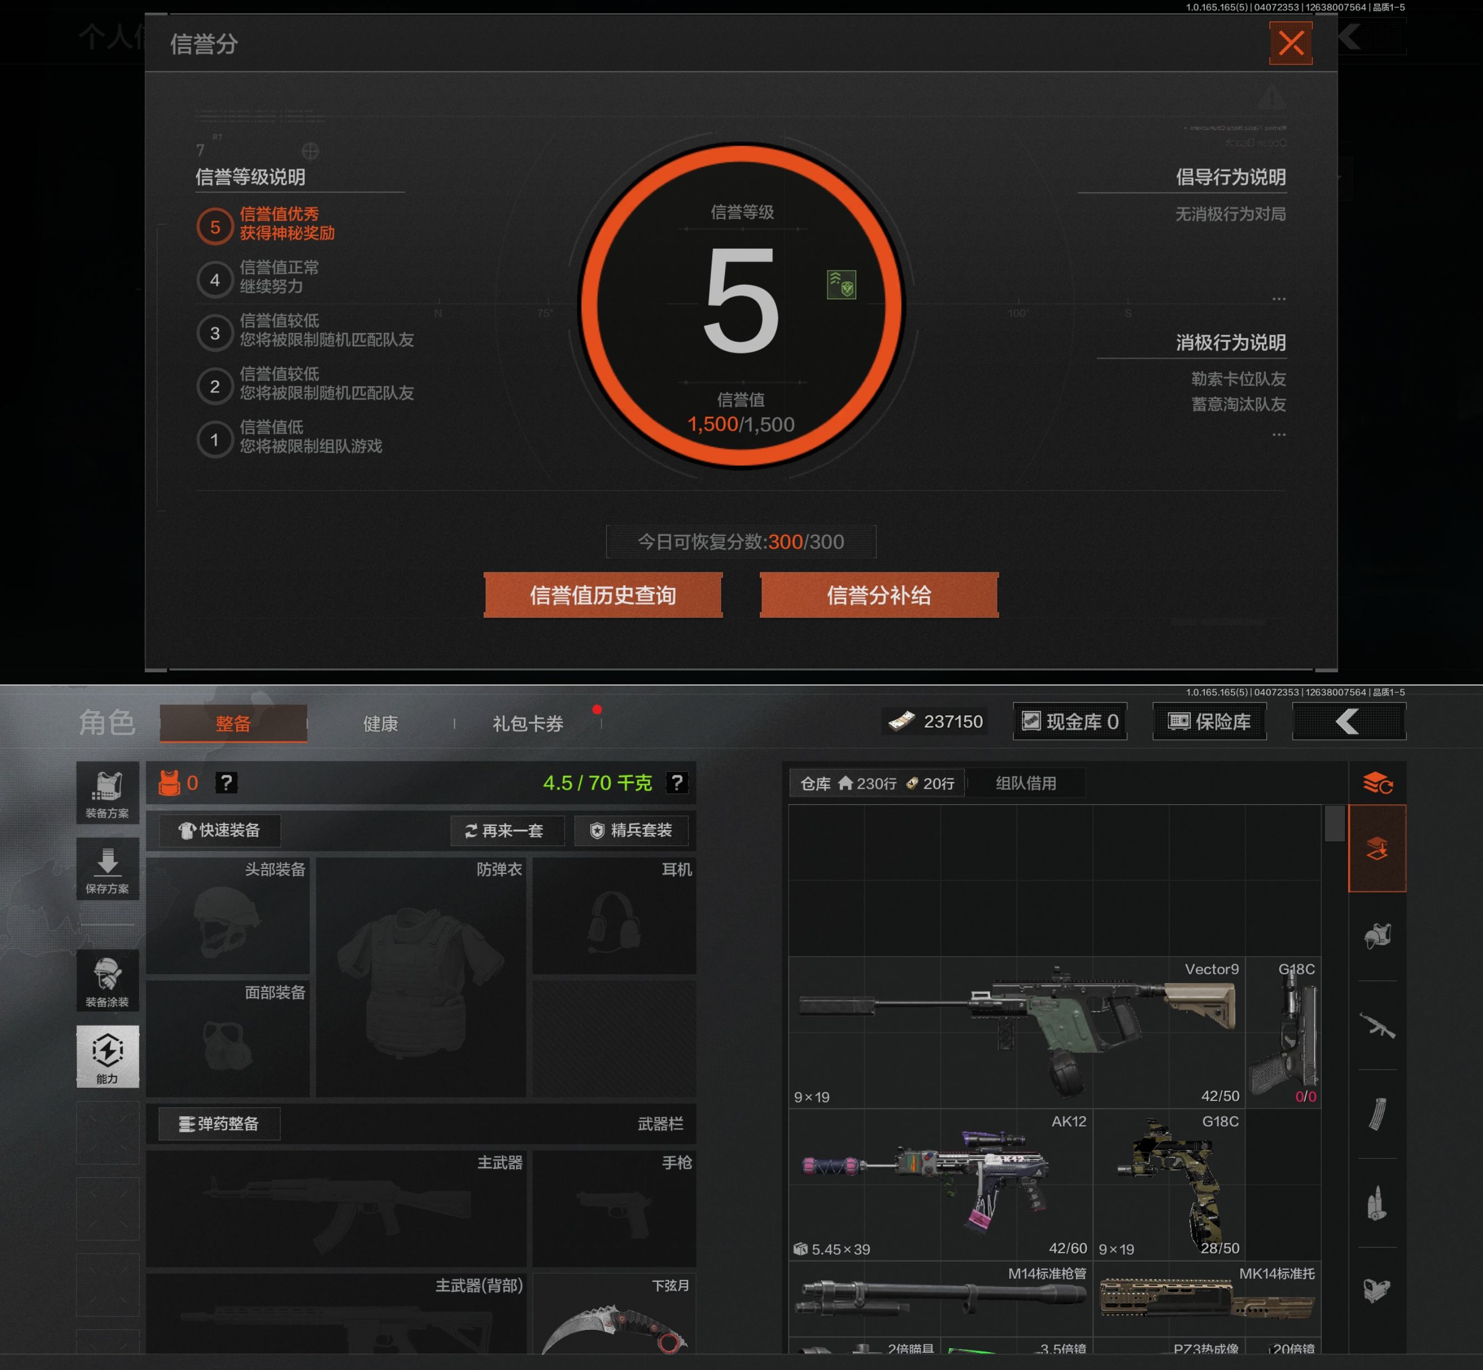Click the 信誉分补给 button
1483x1370 pixels.
click(x=879, y=595)
